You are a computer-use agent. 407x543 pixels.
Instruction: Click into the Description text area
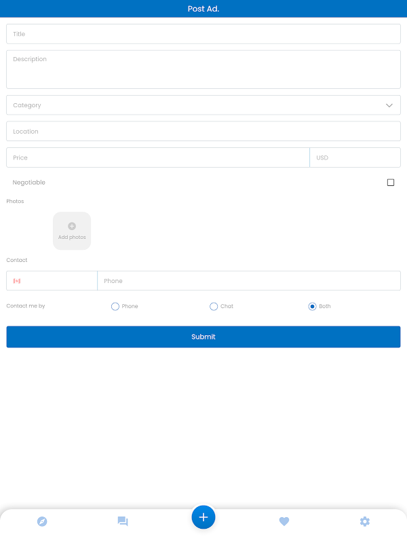click(203, 69)
